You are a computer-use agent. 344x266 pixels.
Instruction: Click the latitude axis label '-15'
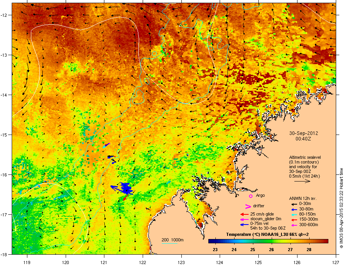point(4,135)
